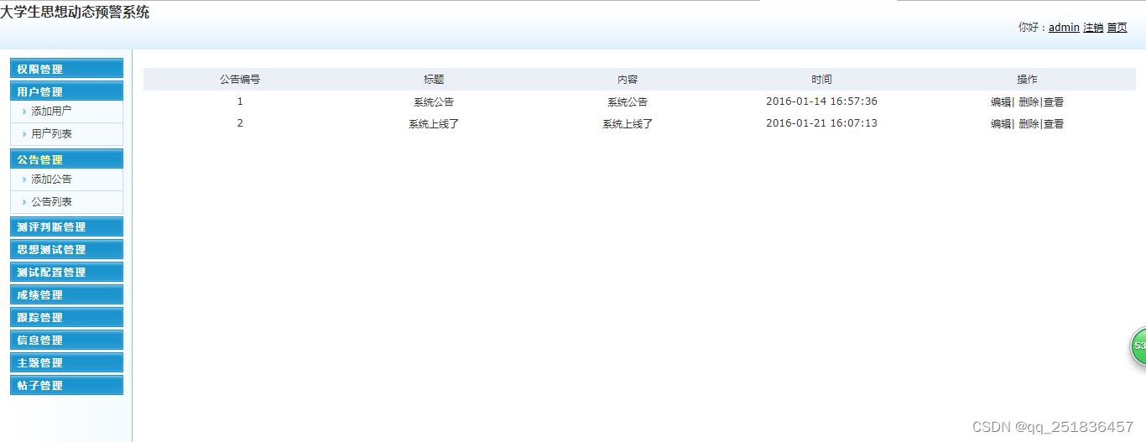Delete announcement 系统上线了 via 删除
This screenshot has width=1146, height=442.
[x=1029, y=123]
